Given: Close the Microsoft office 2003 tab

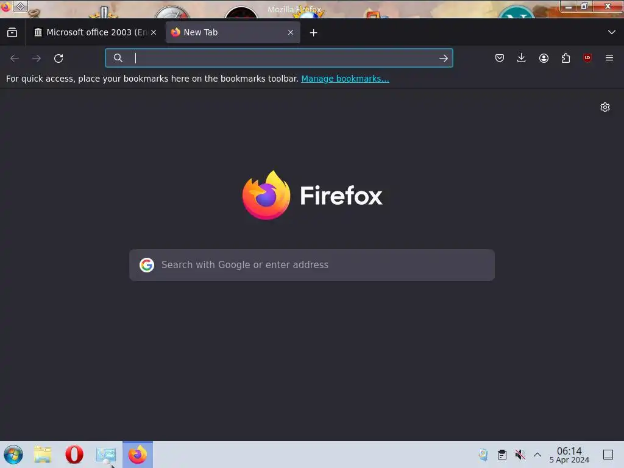Looking at the screenshot, I should [x=154, y=33].
